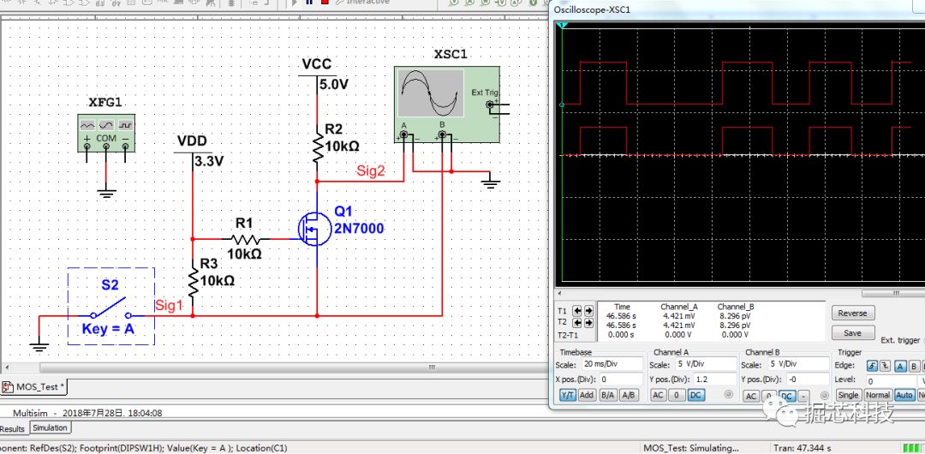Click the Multisim timestamp log line
The image size is (925, 454).
(88, 413)
